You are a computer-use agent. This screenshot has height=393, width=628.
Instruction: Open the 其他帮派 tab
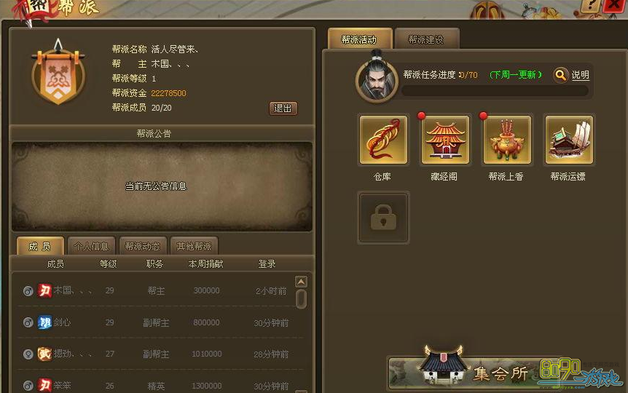coord(194,246)
